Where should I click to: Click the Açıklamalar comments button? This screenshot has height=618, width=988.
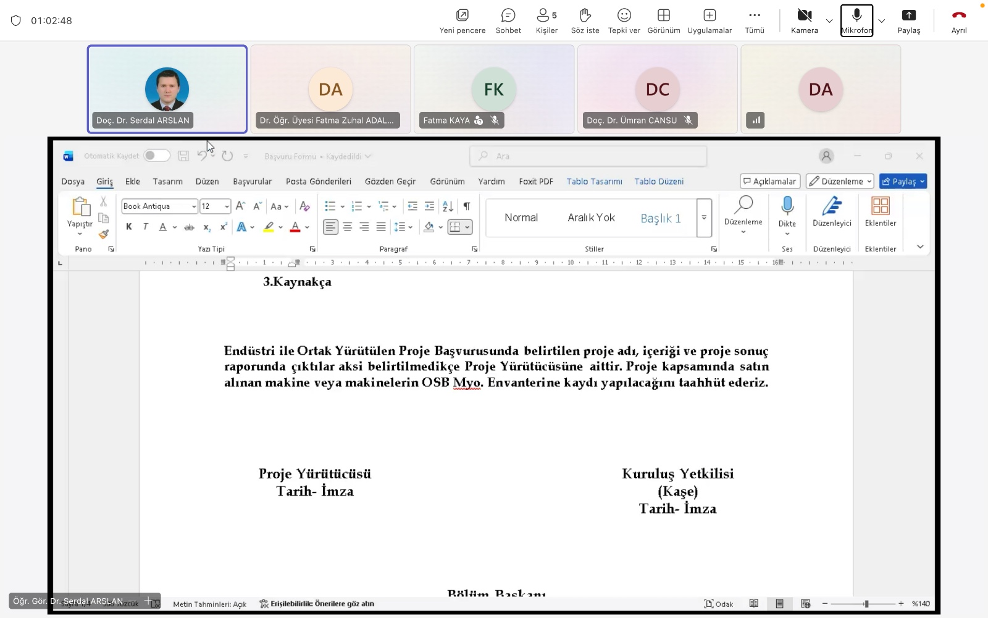click(770, 181)
